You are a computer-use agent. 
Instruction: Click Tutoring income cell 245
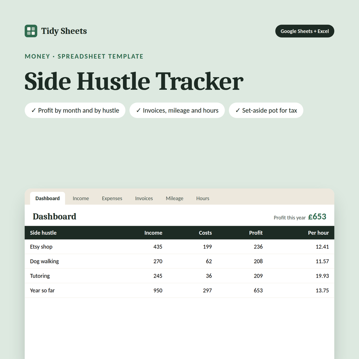[158, 276]
